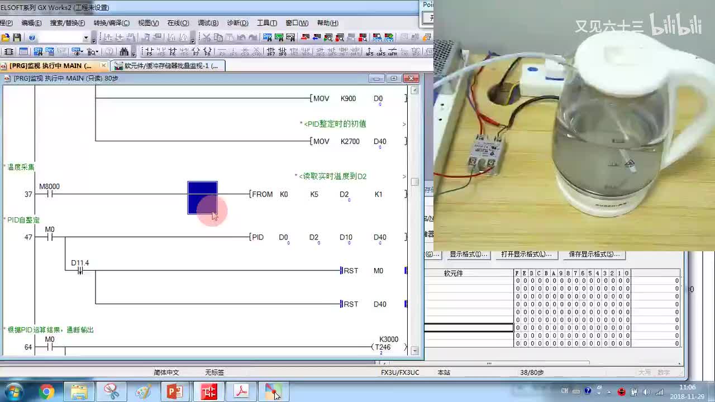
Task: Click the volume speaker tray icon
Action: pyautogui.click(x=647, y=392)
